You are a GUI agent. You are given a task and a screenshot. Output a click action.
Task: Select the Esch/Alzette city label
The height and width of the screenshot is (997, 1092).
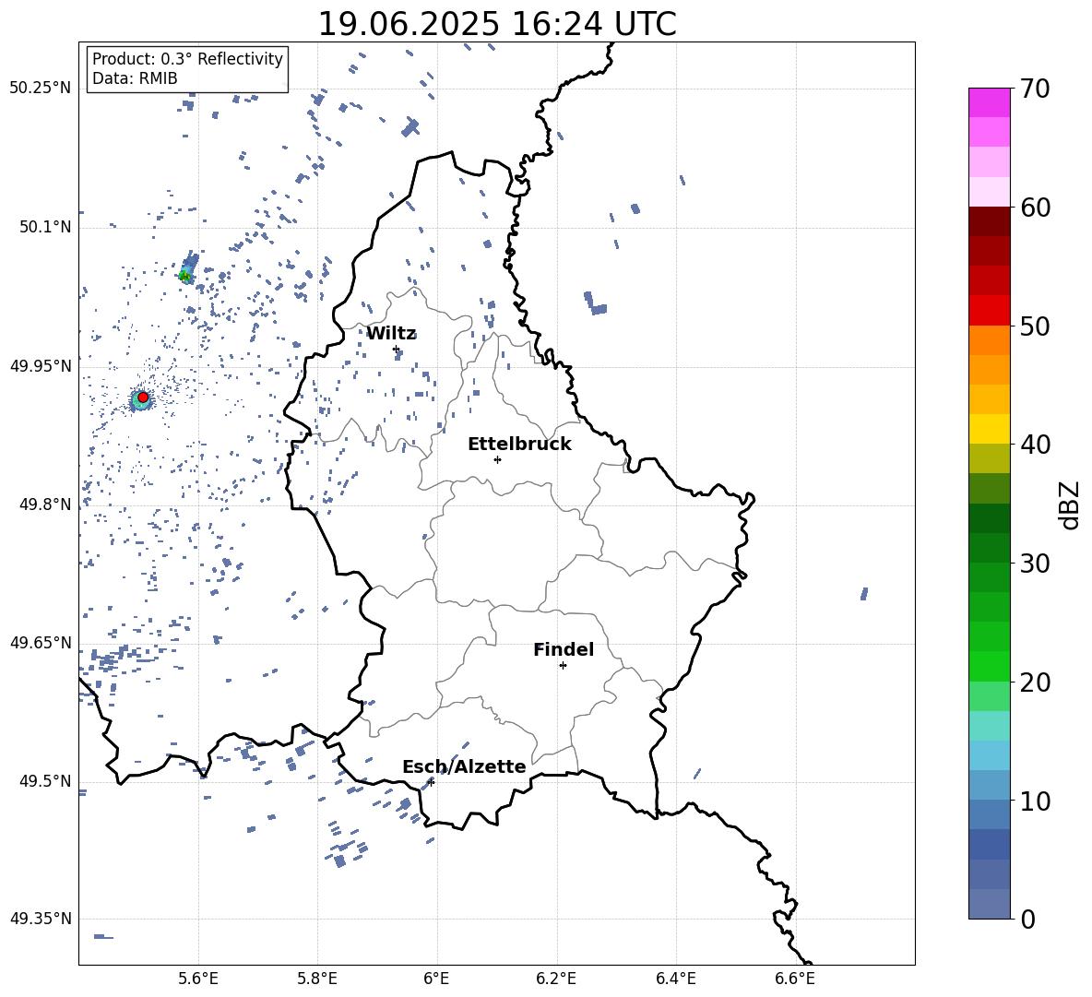464,767
